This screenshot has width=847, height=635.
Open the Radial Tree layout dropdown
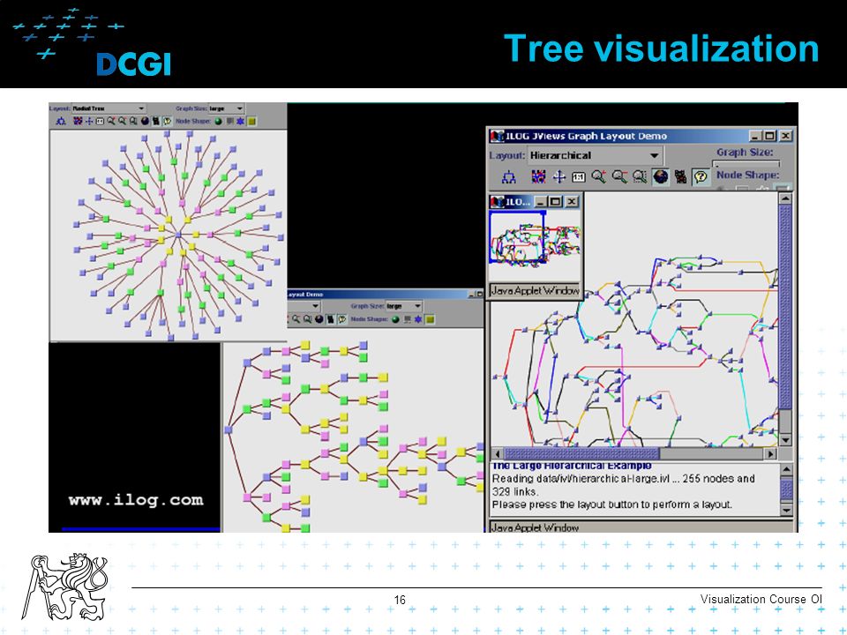(109, 108)
